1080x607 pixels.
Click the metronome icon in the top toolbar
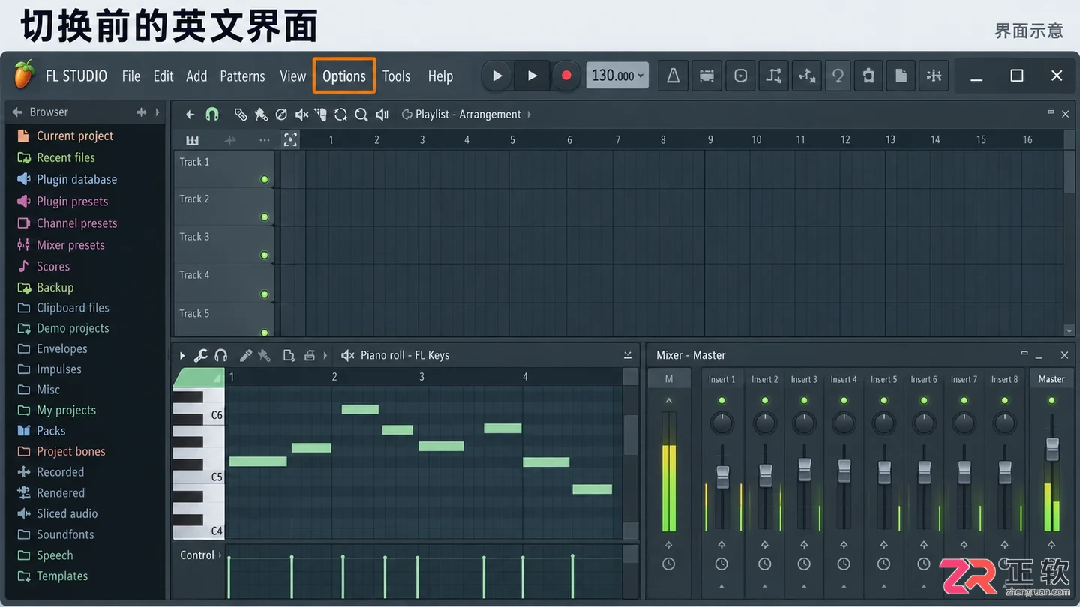[x=673, y=76]
